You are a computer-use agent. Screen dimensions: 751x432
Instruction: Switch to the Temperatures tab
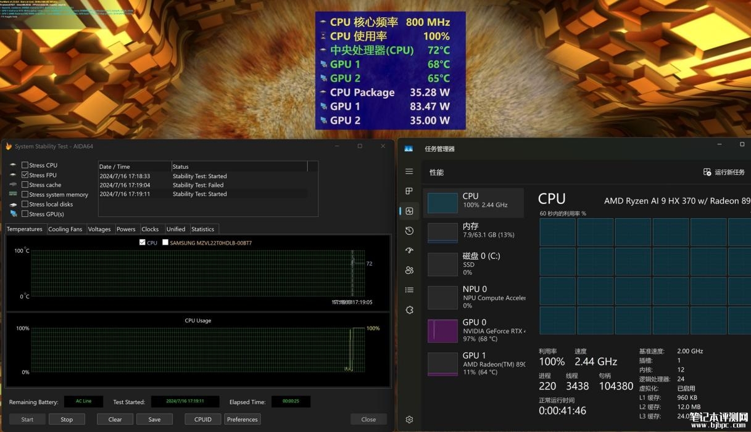[25, 229]
